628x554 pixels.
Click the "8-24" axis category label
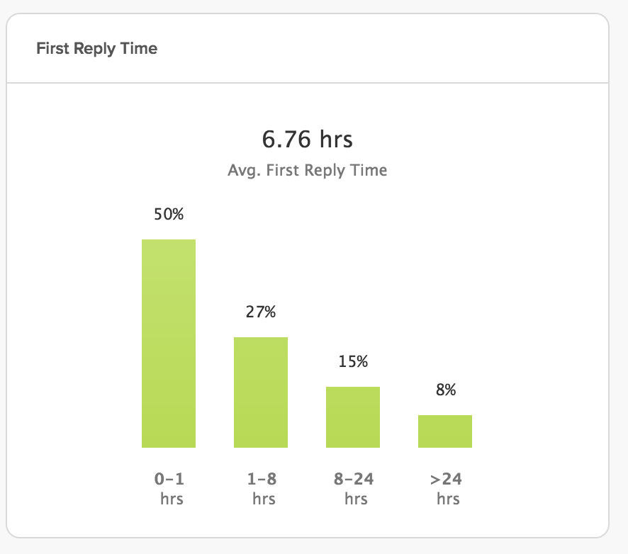353,480
